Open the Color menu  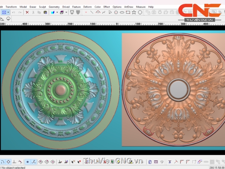tap(97, 7)
